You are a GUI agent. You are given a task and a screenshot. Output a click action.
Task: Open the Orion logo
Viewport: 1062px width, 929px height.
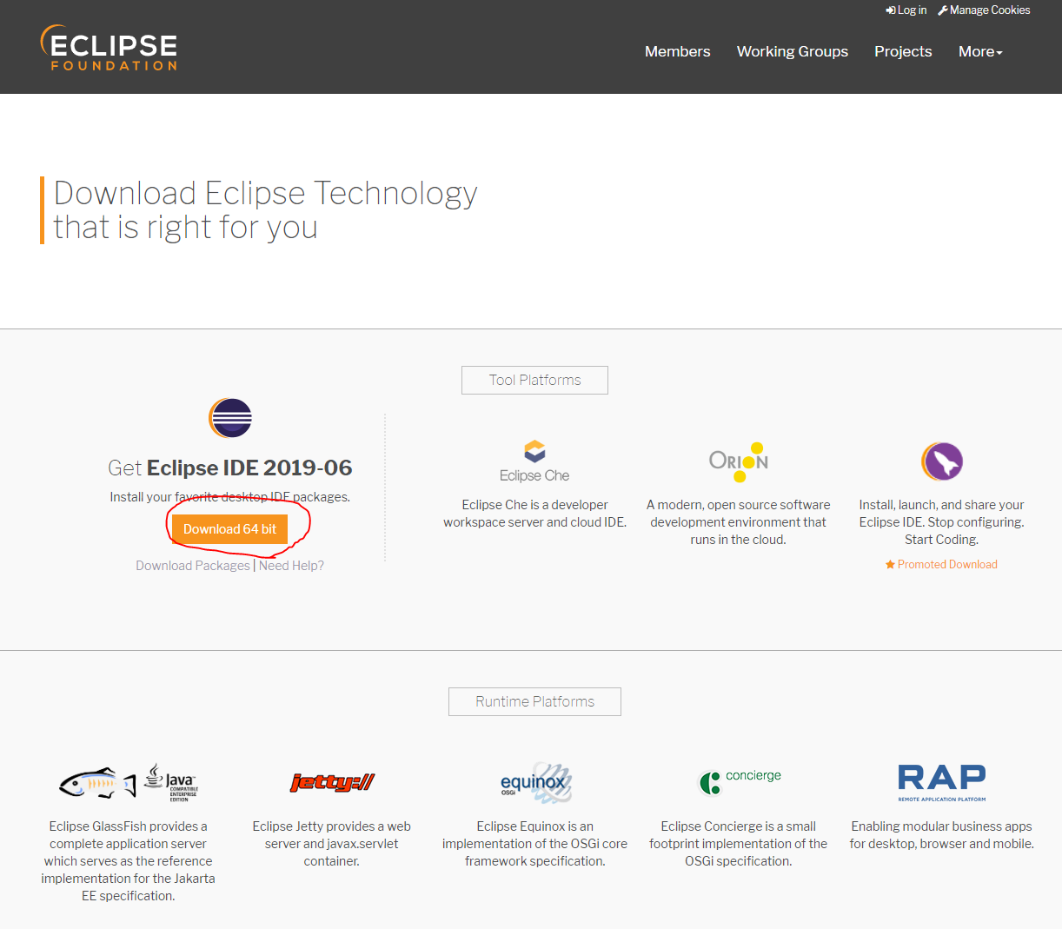tap(739, 461)
